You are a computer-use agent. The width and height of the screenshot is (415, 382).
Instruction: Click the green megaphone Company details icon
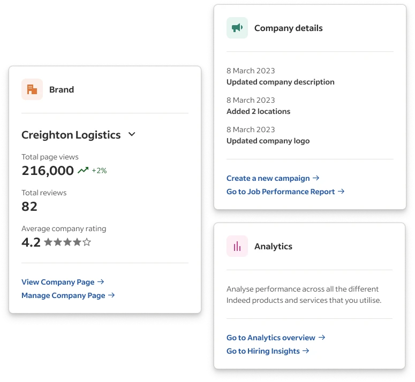pos(237,28)
